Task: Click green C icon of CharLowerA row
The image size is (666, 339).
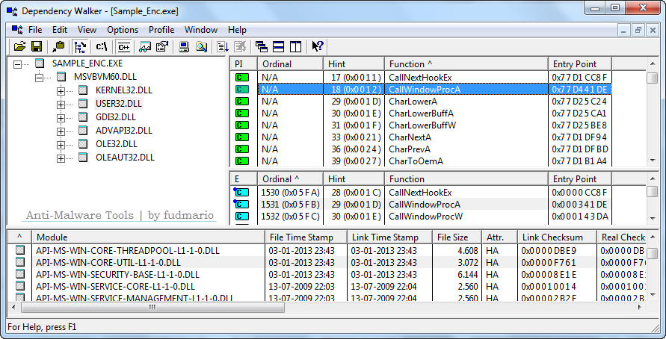Action: click(241, 102)
